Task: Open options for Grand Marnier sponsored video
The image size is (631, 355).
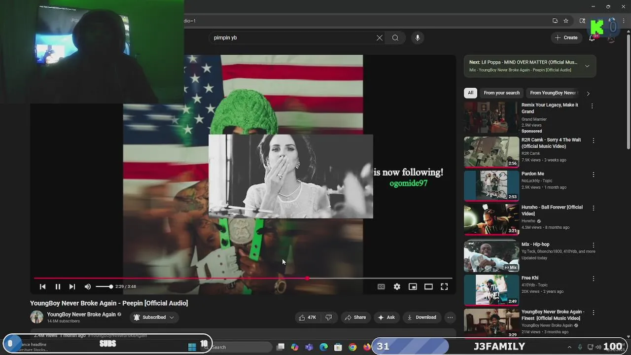Action: (x=593, y=106)
